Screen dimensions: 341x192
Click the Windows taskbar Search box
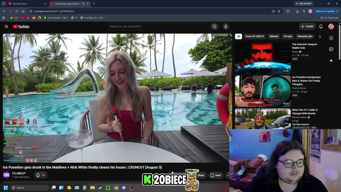click(x=29, y=188)
